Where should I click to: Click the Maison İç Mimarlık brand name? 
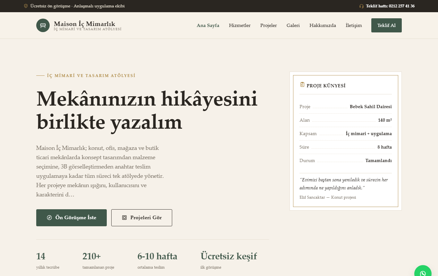85,24
